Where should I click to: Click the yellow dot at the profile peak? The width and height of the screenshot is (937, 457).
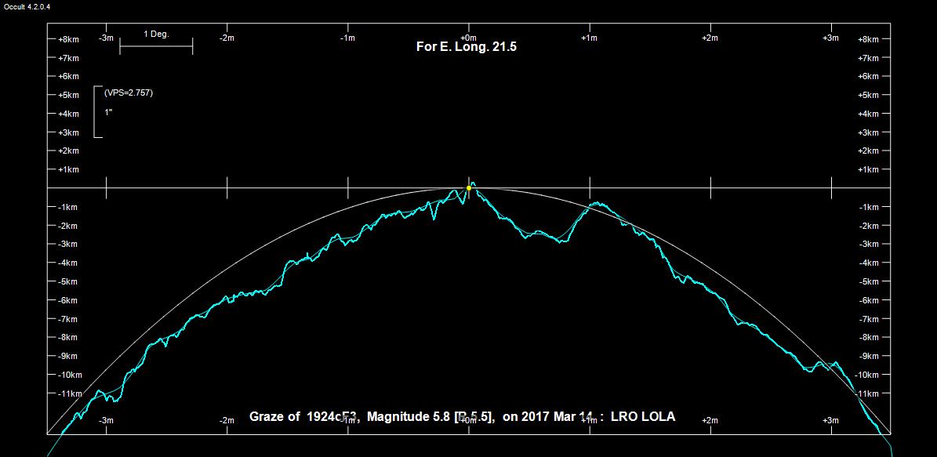[x=469, y=188]
